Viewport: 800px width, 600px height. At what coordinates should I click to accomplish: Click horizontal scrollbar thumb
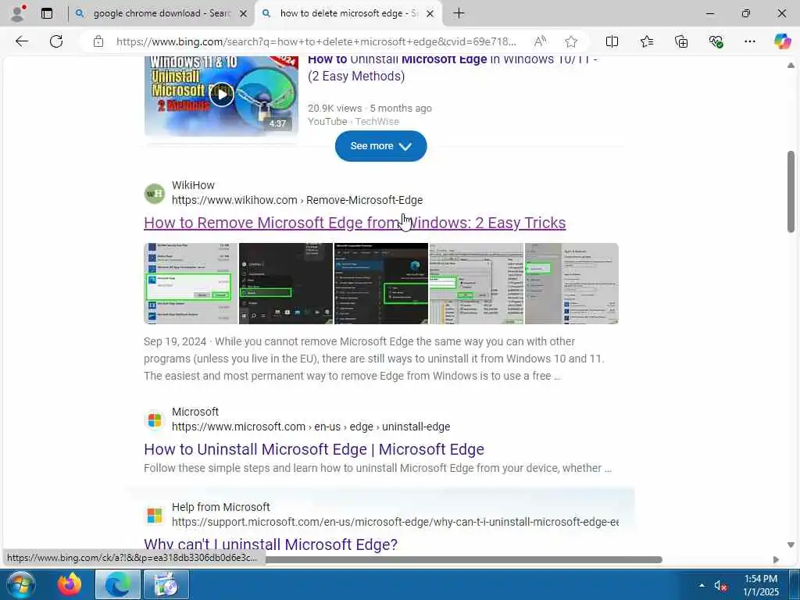point(464,559)
